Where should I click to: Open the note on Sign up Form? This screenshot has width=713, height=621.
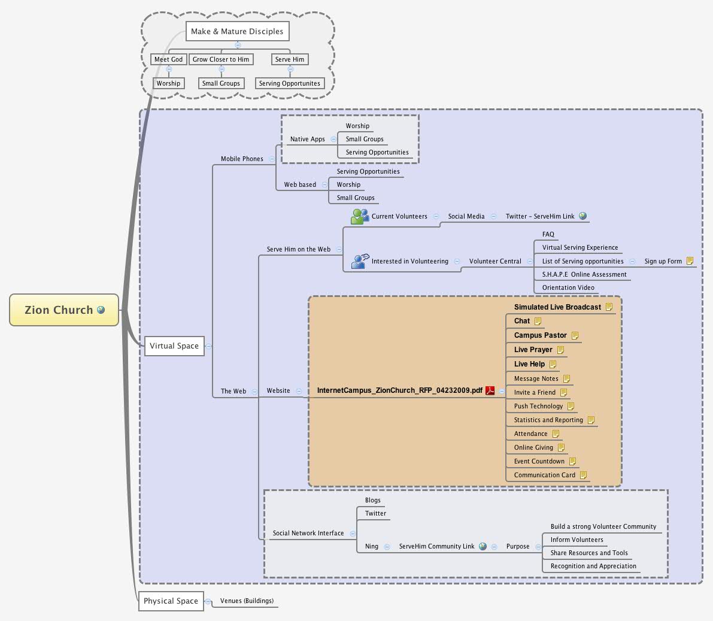click(x=689, y=260)
